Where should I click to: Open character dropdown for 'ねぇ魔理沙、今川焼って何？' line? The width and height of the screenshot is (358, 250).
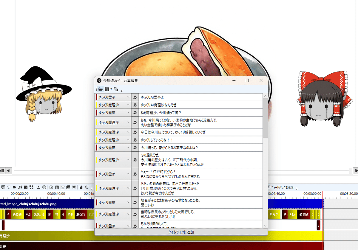pos(128,113)
